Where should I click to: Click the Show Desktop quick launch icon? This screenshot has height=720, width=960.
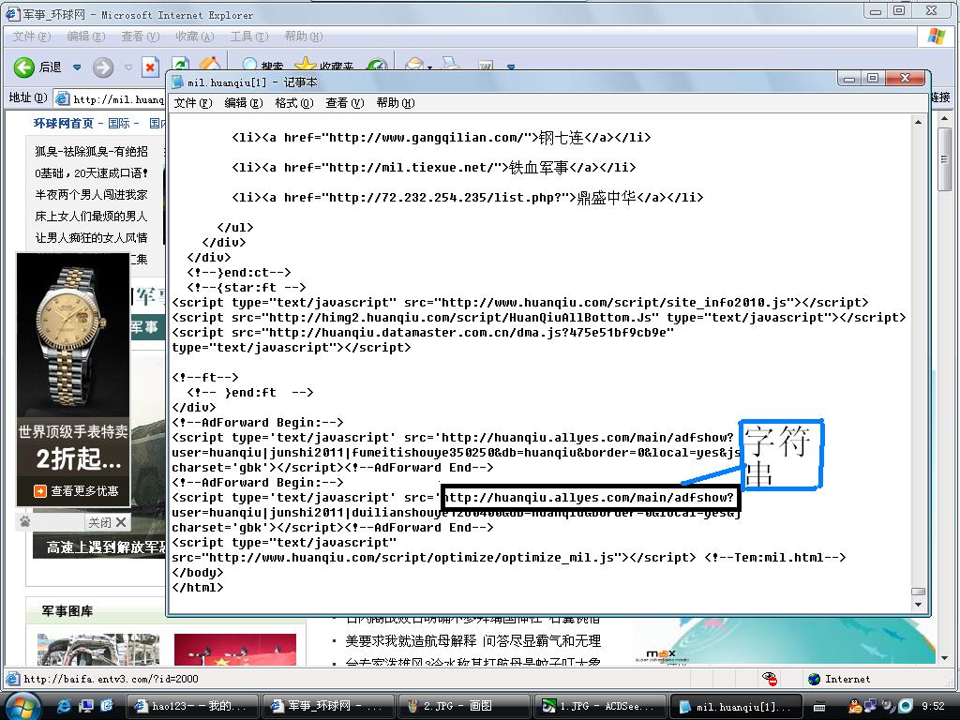pyautogui.click(x=85, y=706)
